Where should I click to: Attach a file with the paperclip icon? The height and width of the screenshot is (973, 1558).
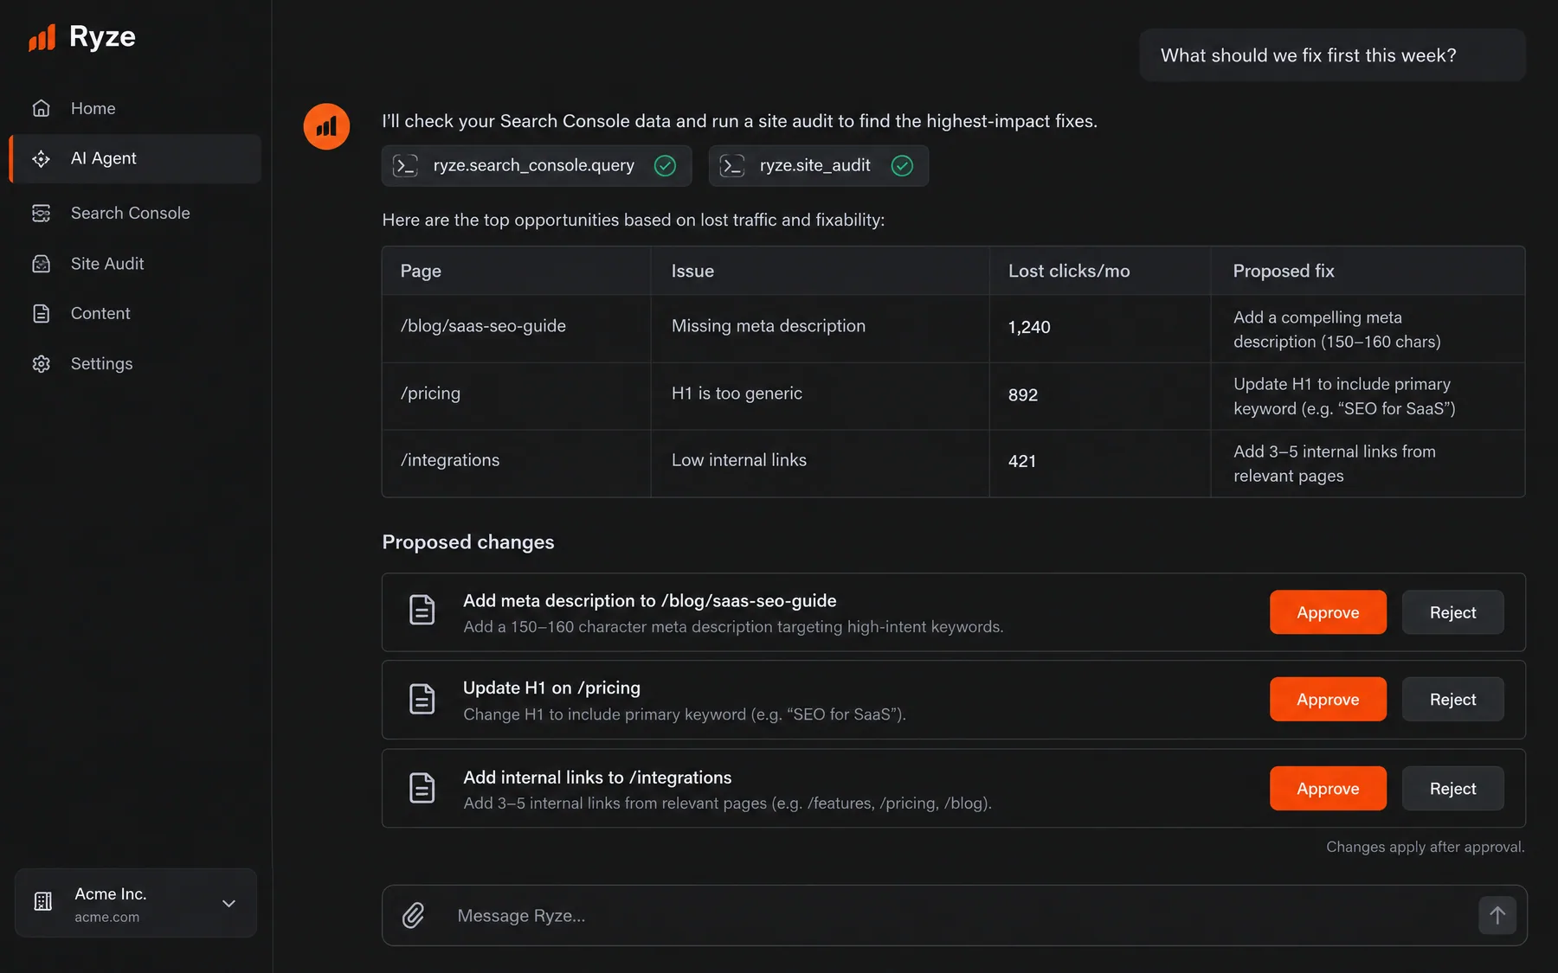(x=414, y=915)
